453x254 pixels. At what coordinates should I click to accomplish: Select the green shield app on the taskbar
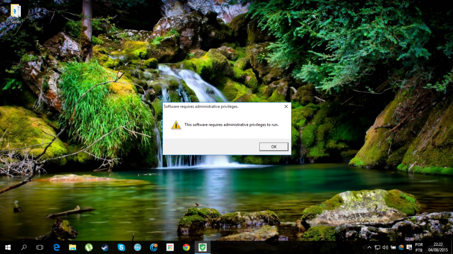203,247
